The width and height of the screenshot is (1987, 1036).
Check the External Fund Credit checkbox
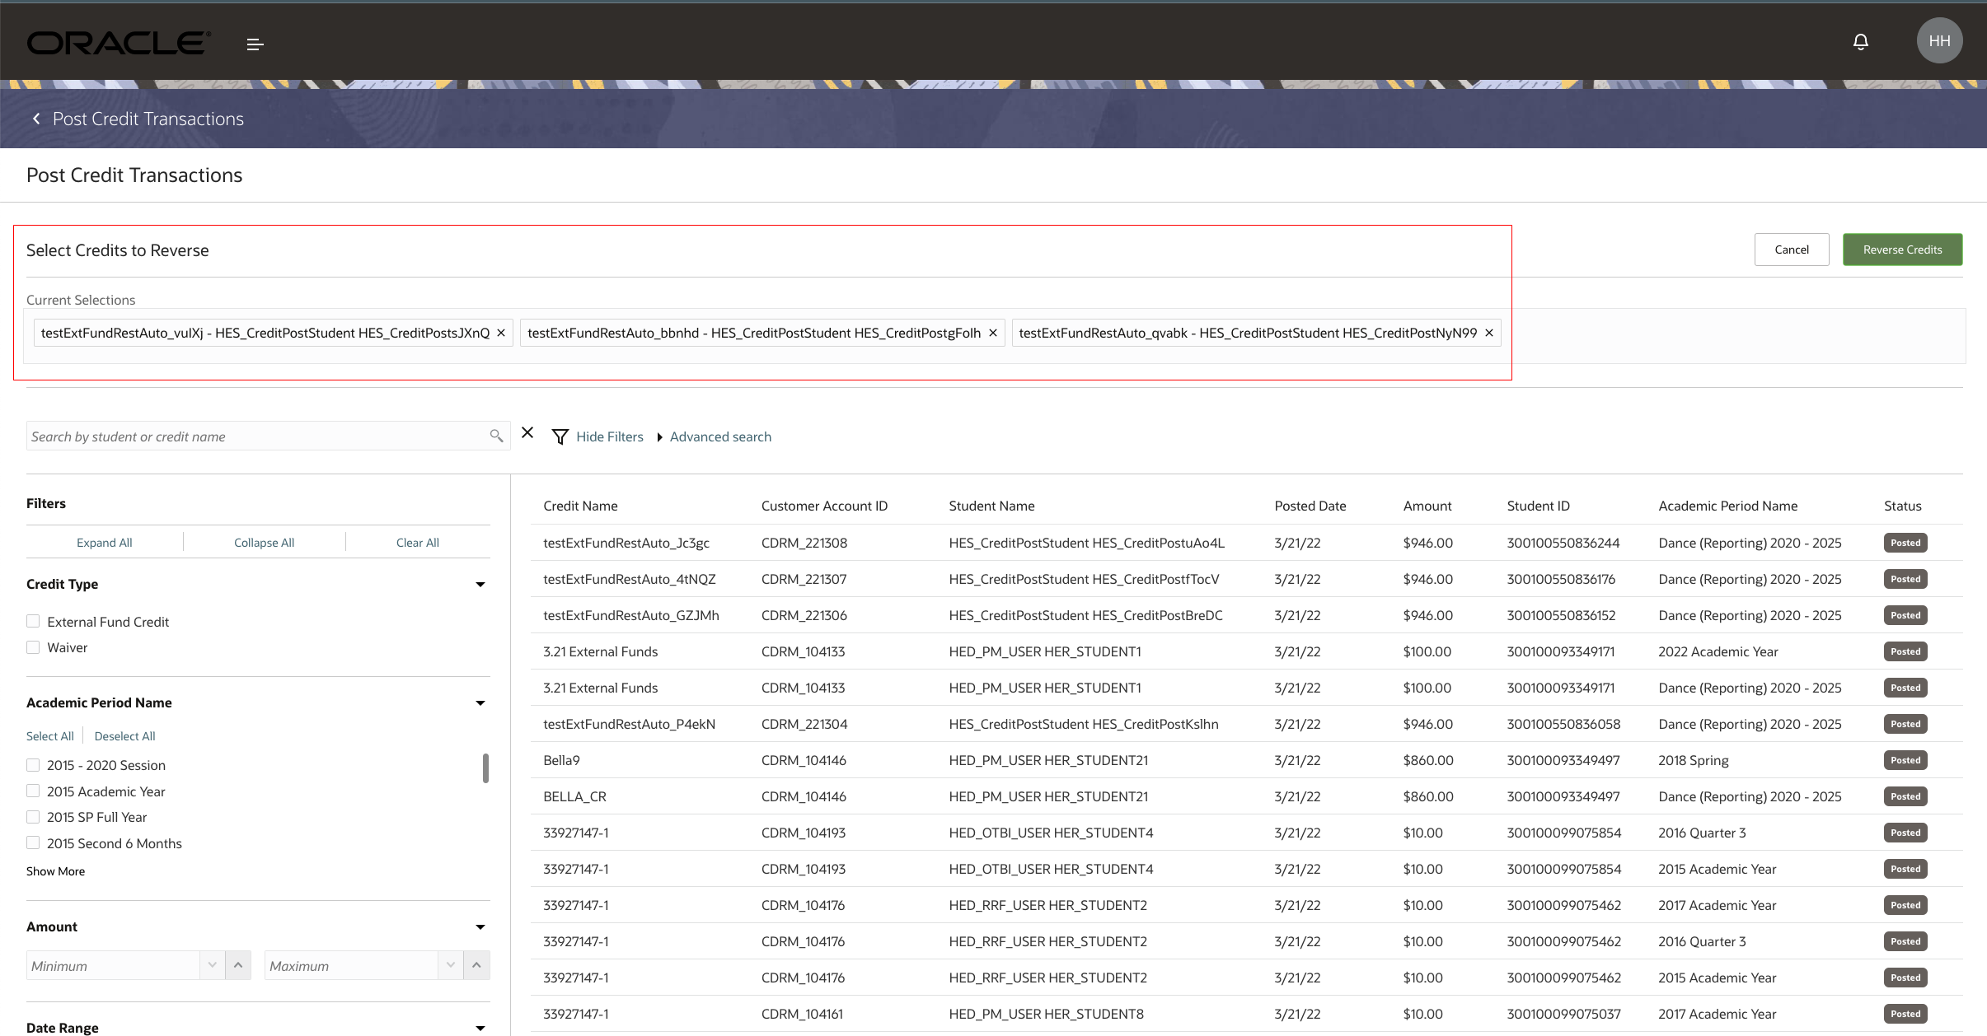tap(33, 622)
